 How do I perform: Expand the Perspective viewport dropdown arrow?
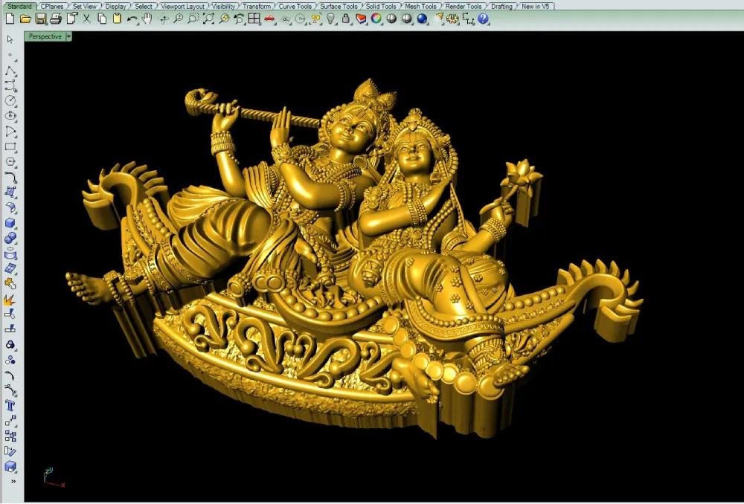coord(68,36)
